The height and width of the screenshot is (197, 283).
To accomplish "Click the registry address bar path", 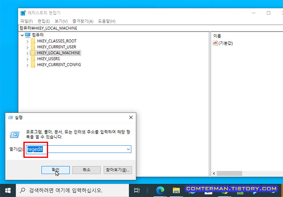I will click(x=48, y=28).
